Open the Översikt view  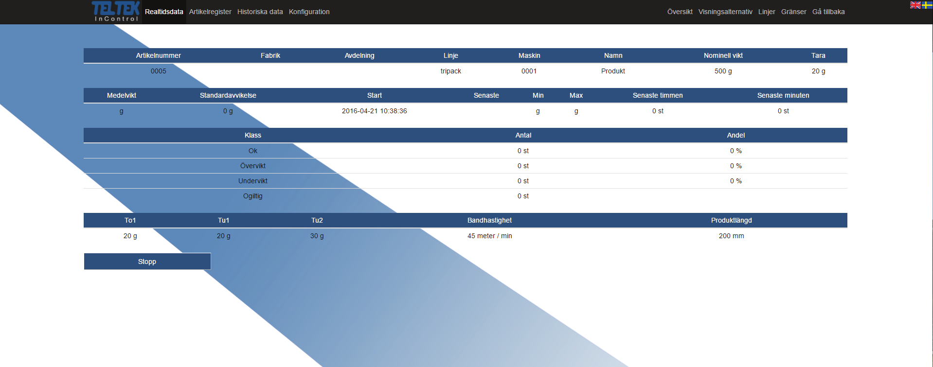[x=680, y=12]
